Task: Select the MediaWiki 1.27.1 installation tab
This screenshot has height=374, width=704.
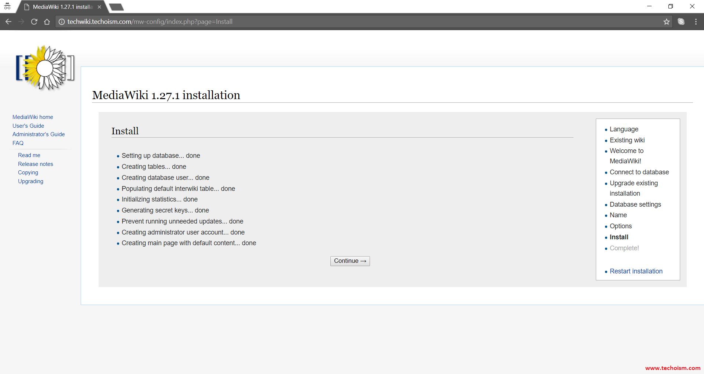Action: coord(62,7)
